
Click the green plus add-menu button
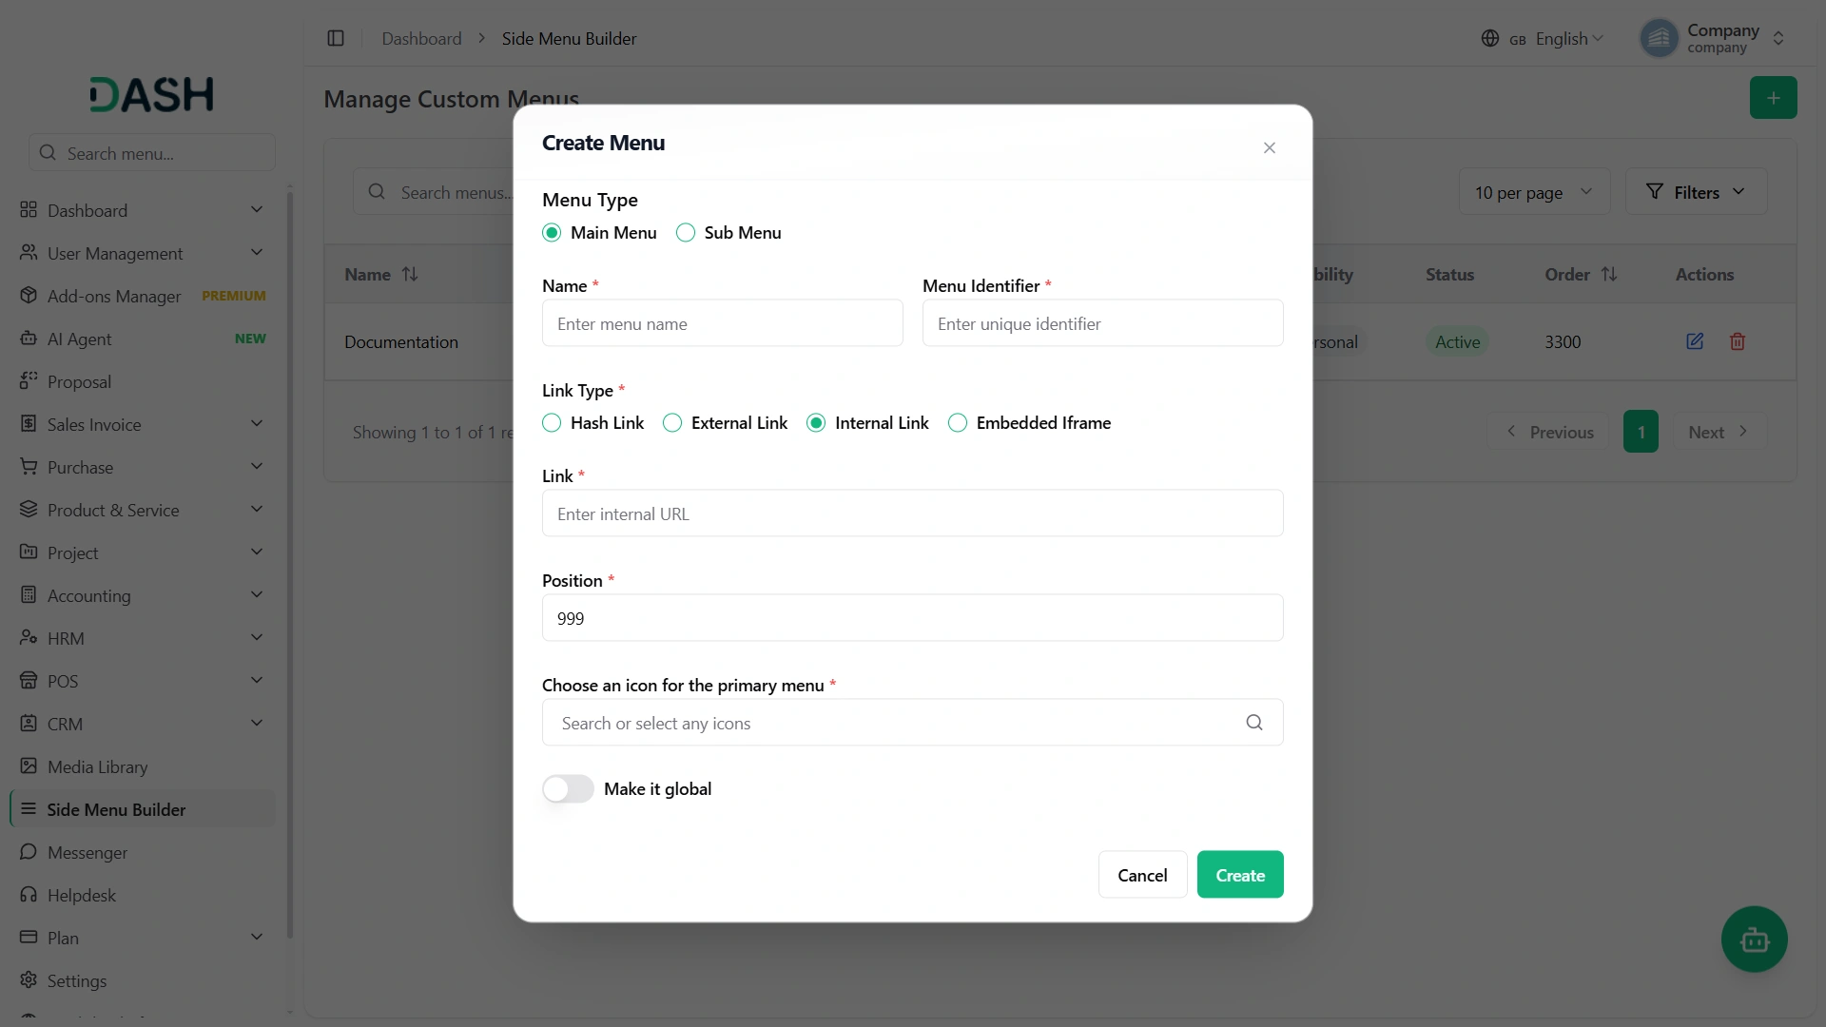[x=1773, y=98]
